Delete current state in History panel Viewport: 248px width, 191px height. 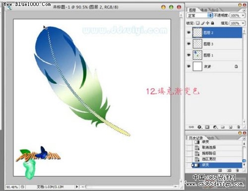(x=237, y=170)
